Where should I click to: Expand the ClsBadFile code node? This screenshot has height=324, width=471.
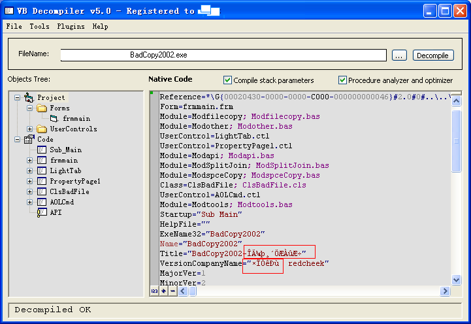pos(30,191)
